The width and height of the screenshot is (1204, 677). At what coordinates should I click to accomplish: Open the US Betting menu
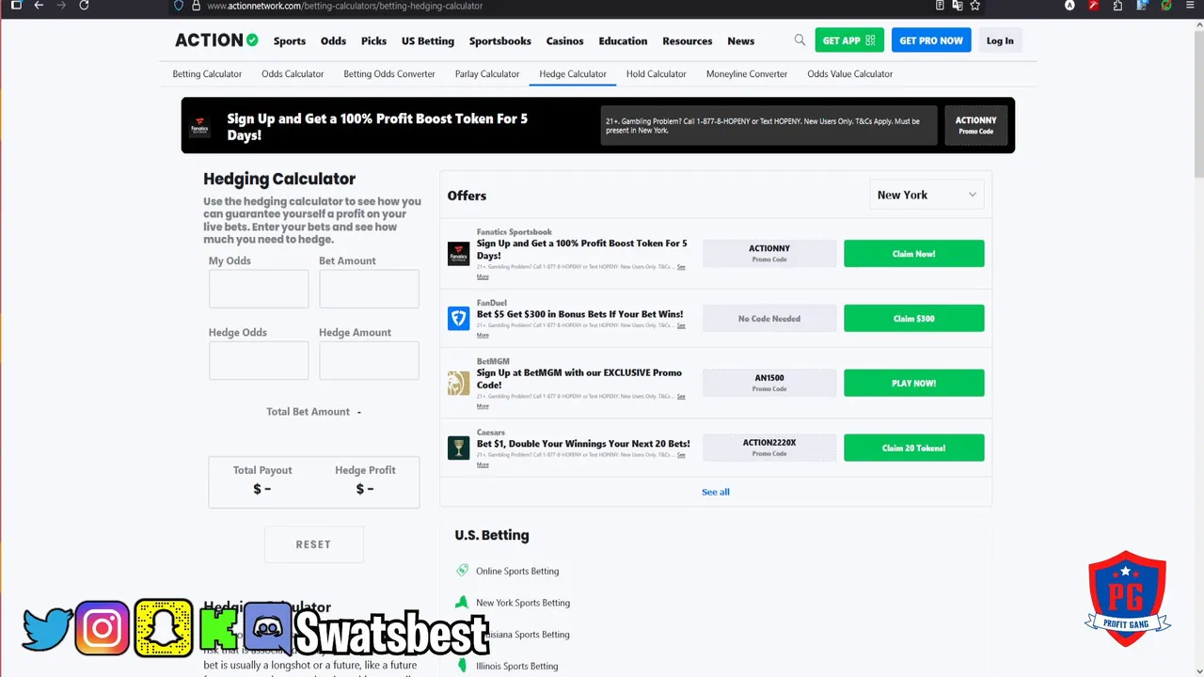(428, 41)
